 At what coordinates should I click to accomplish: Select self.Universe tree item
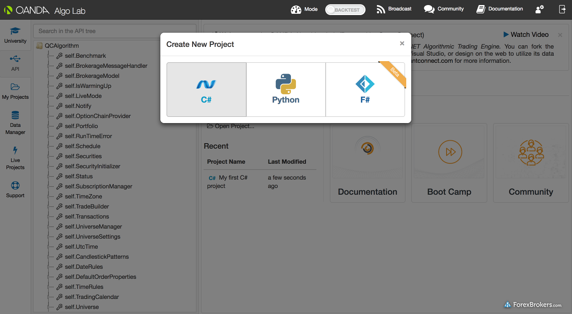click(x=82, y=307)
